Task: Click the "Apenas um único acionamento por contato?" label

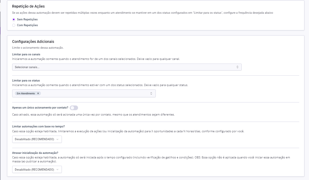Action: click(40, 108)
